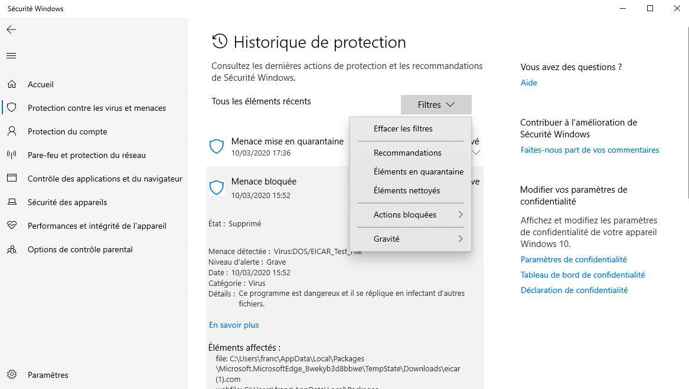Open Options de contrôle parental
This screenshot has height=389, width=689.
80,249
